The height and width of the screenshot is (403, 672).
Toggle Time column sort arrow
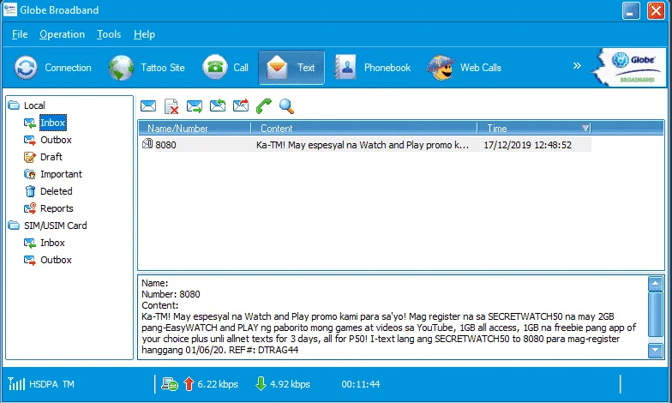click(585, 129)
